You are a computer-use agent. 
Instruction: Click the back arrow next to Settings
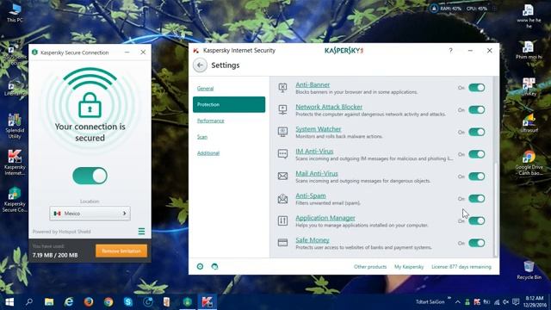pos(200,65)
